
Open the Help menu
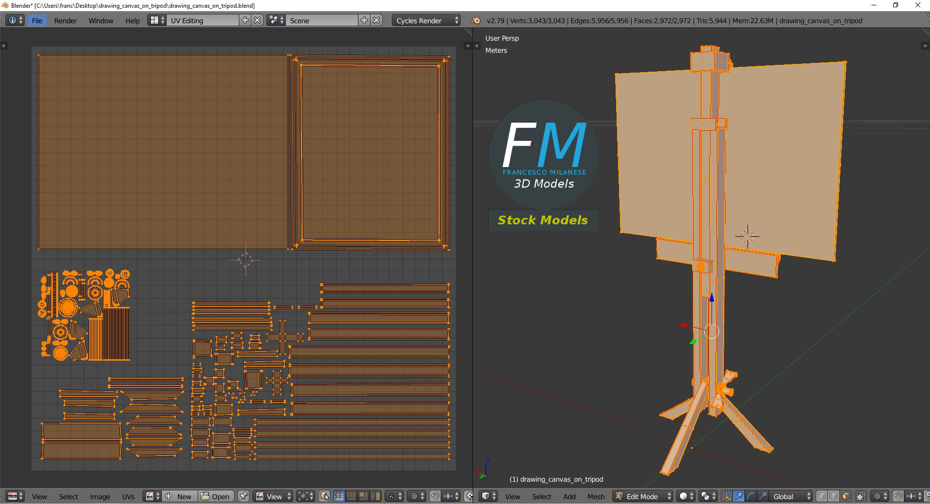coord(132,20)
